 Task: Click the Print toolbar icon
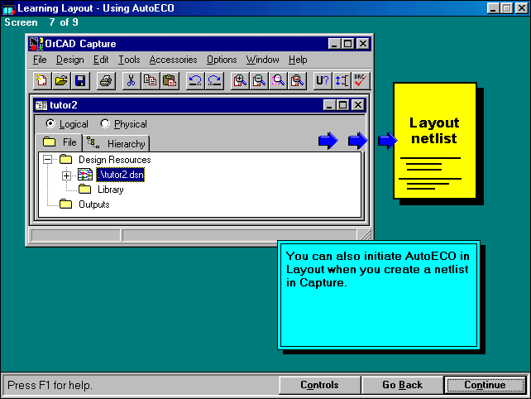pyautogui.click(x=106, y=80)
